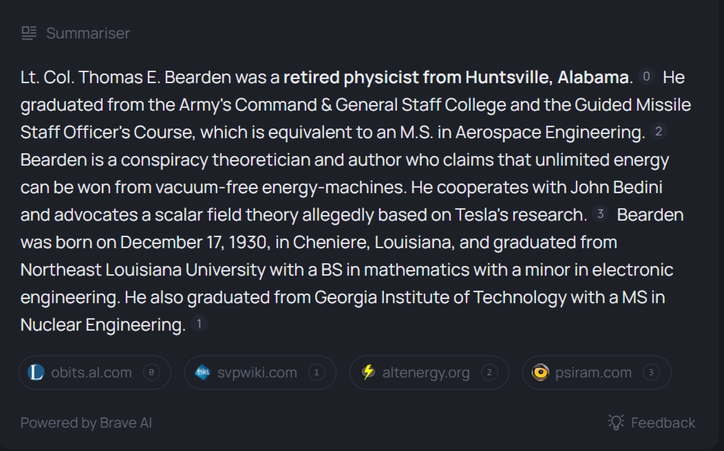This screenshot has height=451, width=724.
Task: Click the Feedback lightbulb icon
Action: pyautogui.click(x=616, y=422)
